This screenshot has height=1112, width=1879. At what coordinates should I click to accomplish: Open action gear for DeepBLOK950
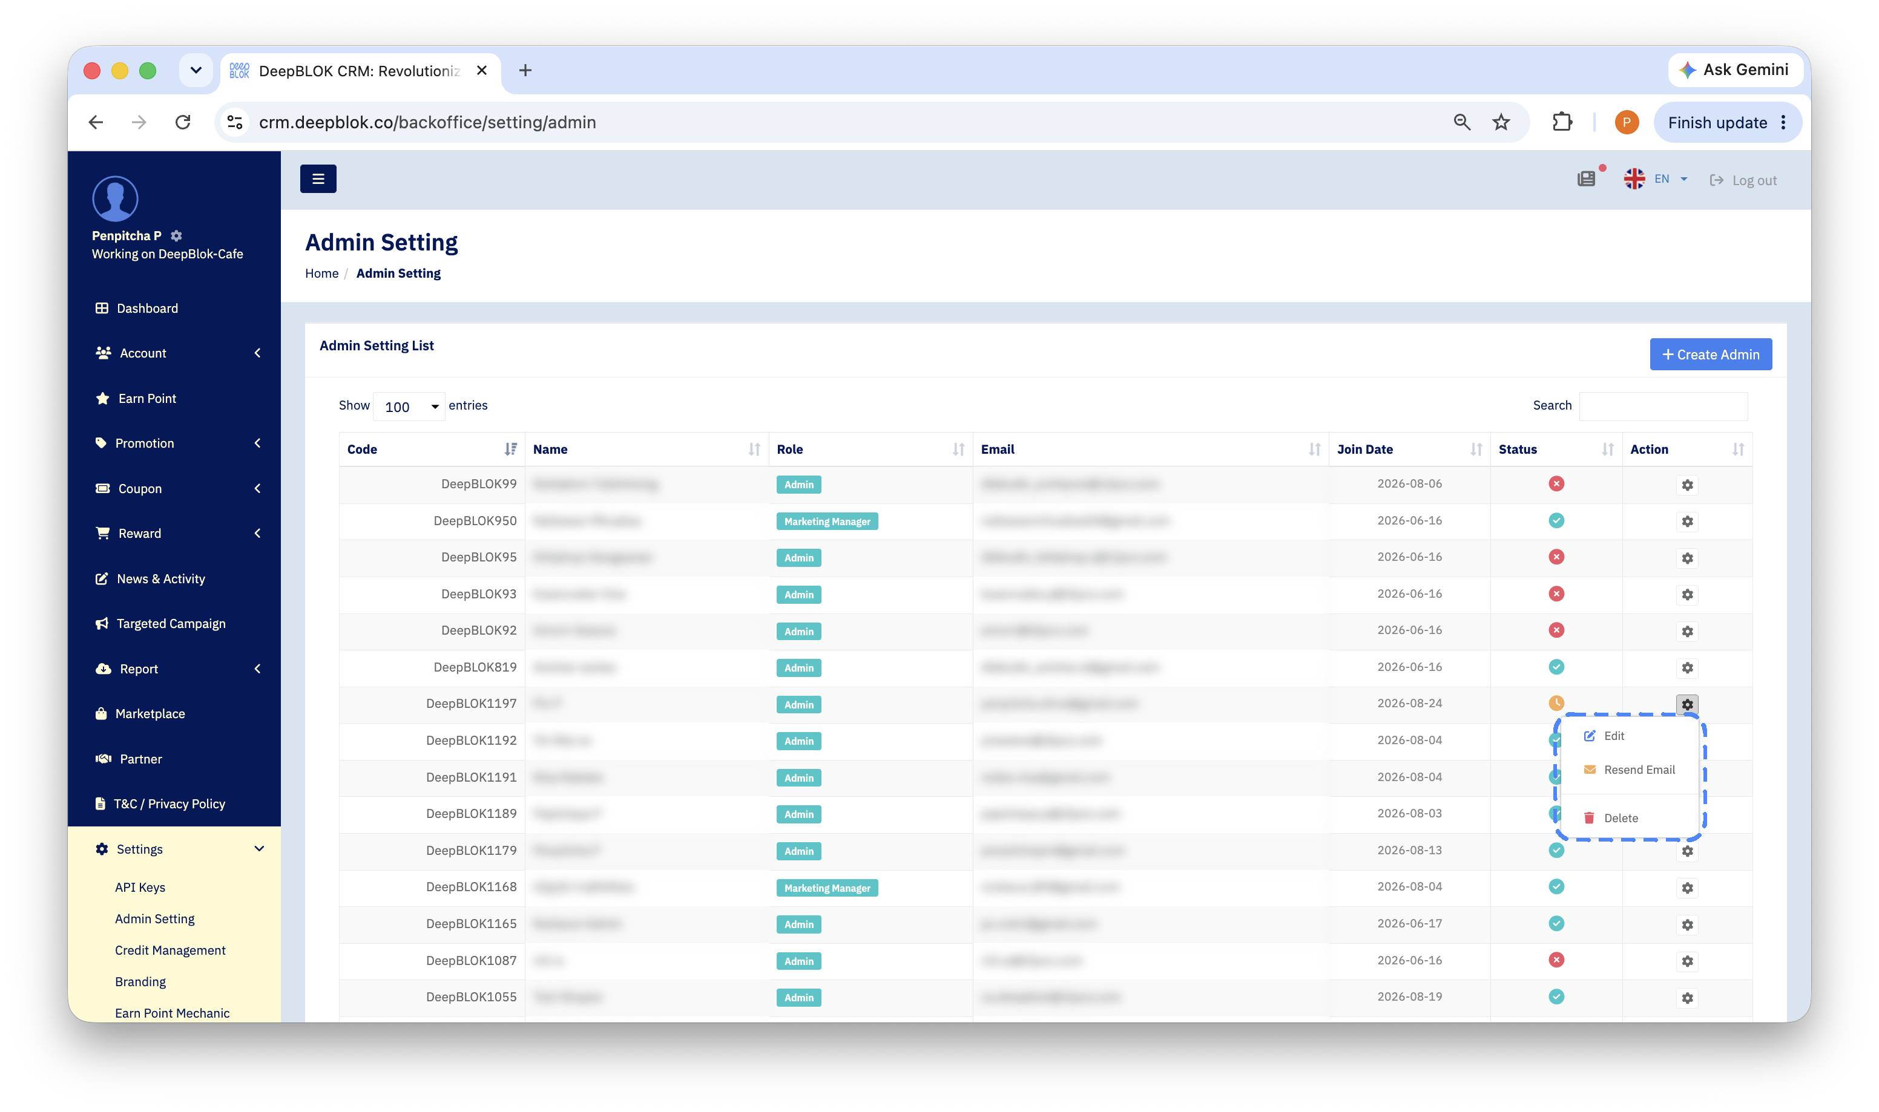coord(1686,522)
